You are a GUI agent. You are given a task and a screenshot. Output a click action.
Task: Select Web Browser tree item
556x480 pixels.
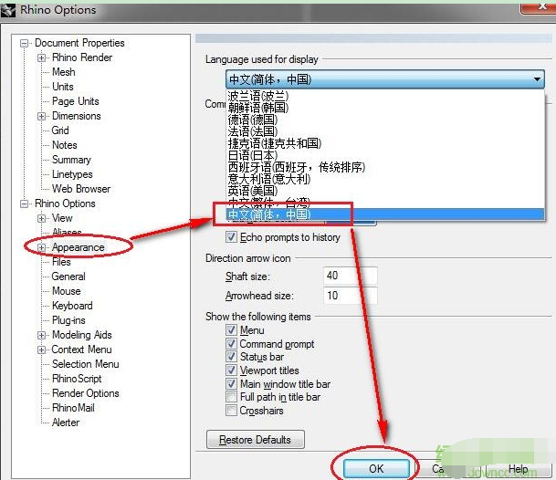coord(81,189)
